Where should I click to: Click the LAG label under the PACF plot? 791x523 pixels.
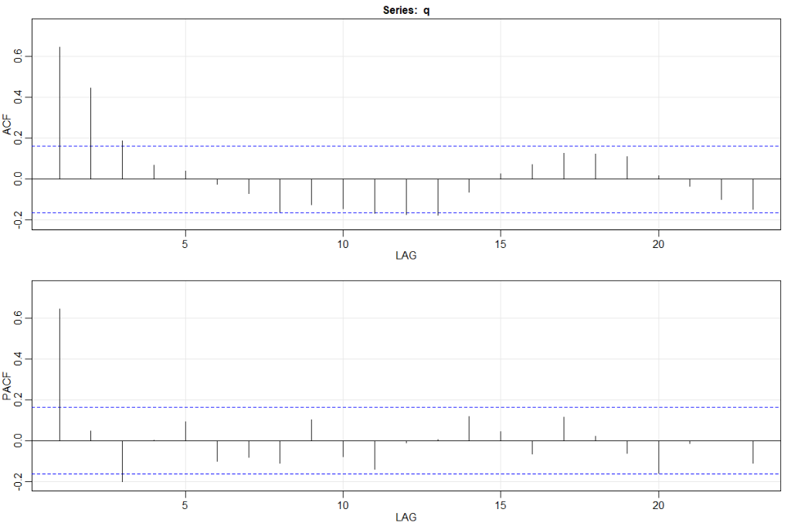(405, 517)
